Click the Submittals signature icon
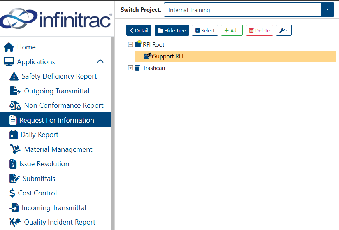 click(14, 178)
